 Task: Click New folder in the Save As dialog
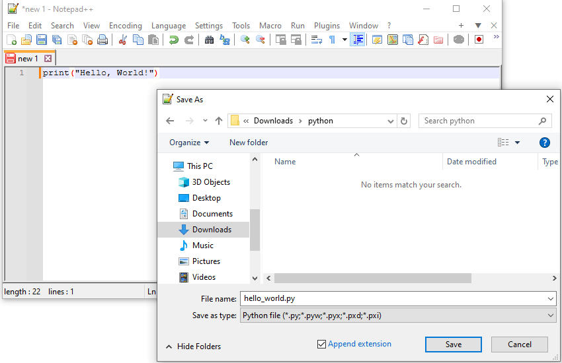pyautogui.click(x=249, y=143)
